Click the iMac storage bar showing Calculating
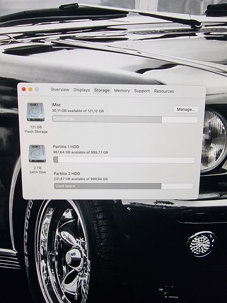This screenshot has width=227, height=303. [x=125, y=119]
